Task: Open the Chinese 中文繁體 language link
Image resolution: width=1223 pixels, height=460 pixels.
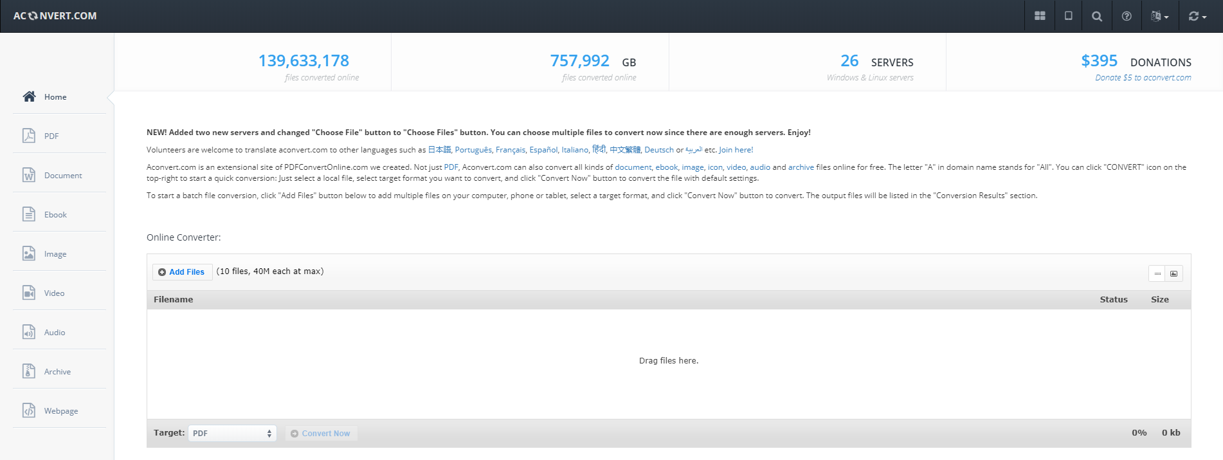Action: click(625, 150)
